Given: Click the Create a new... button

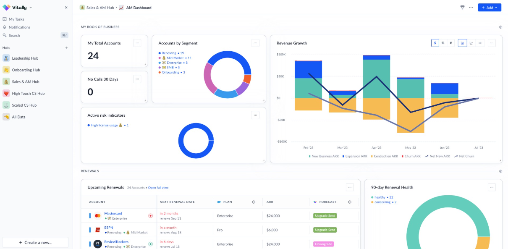Looking at the screenshot, I should tap(35, 242).
